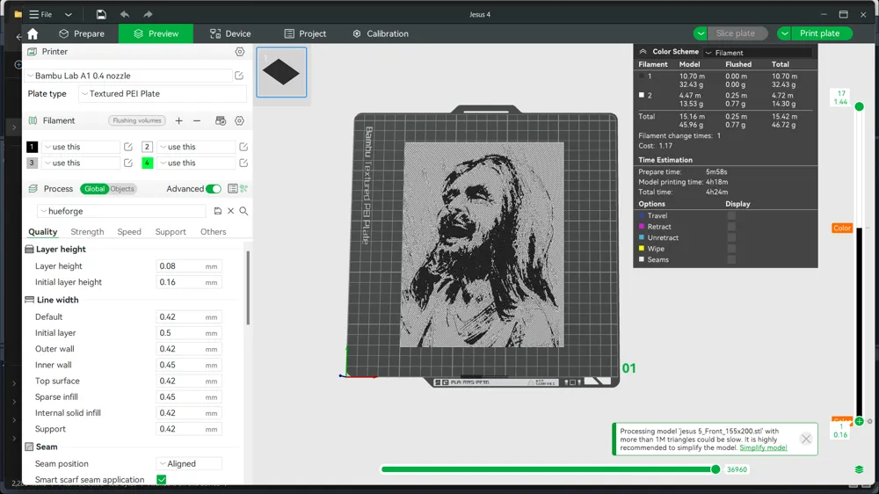The height and width of the screenshot is (494, 879).
Task: Toggle Retract display checkbox
Action: coord(731,227)
